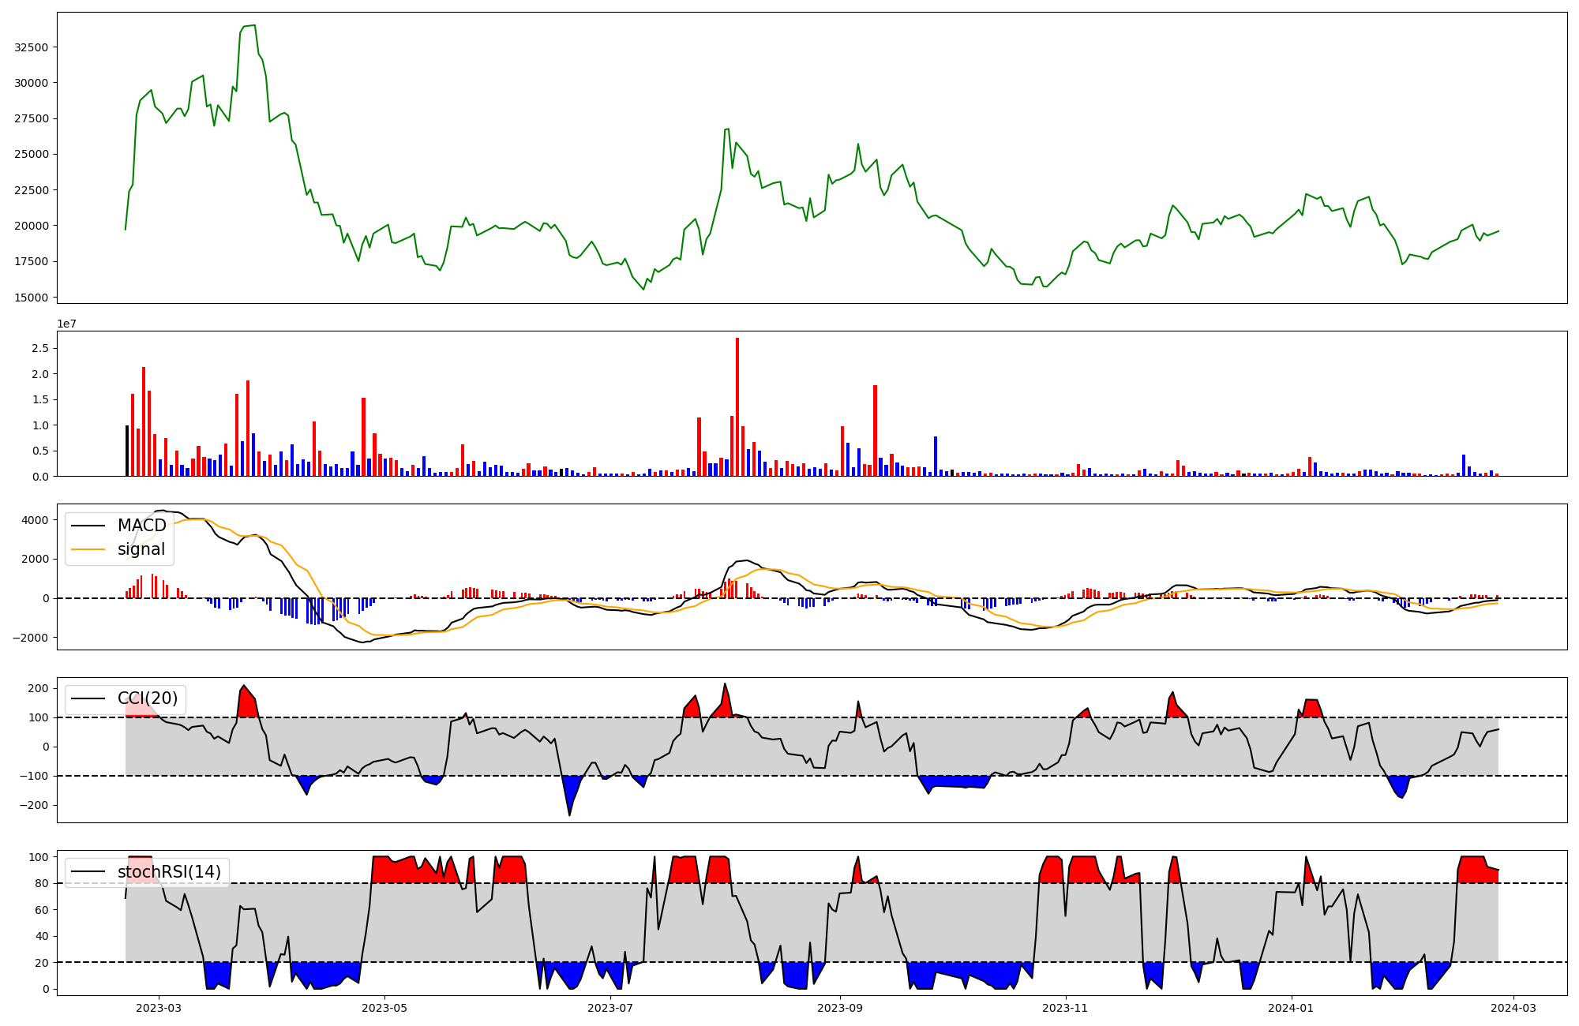Click the highest peak of green price line
The width and height of the screenshot is (1579, 1026).
tap(254, 25)
